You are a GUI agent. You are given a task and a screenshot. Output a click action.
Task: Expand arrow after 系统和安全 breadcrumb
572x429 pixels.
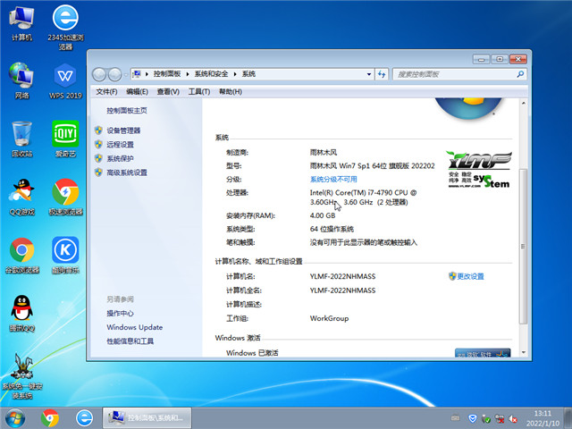(x=235, y=74)
